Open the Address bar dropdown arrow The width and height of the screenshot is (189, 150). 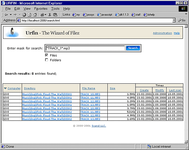tap(174, 20)
